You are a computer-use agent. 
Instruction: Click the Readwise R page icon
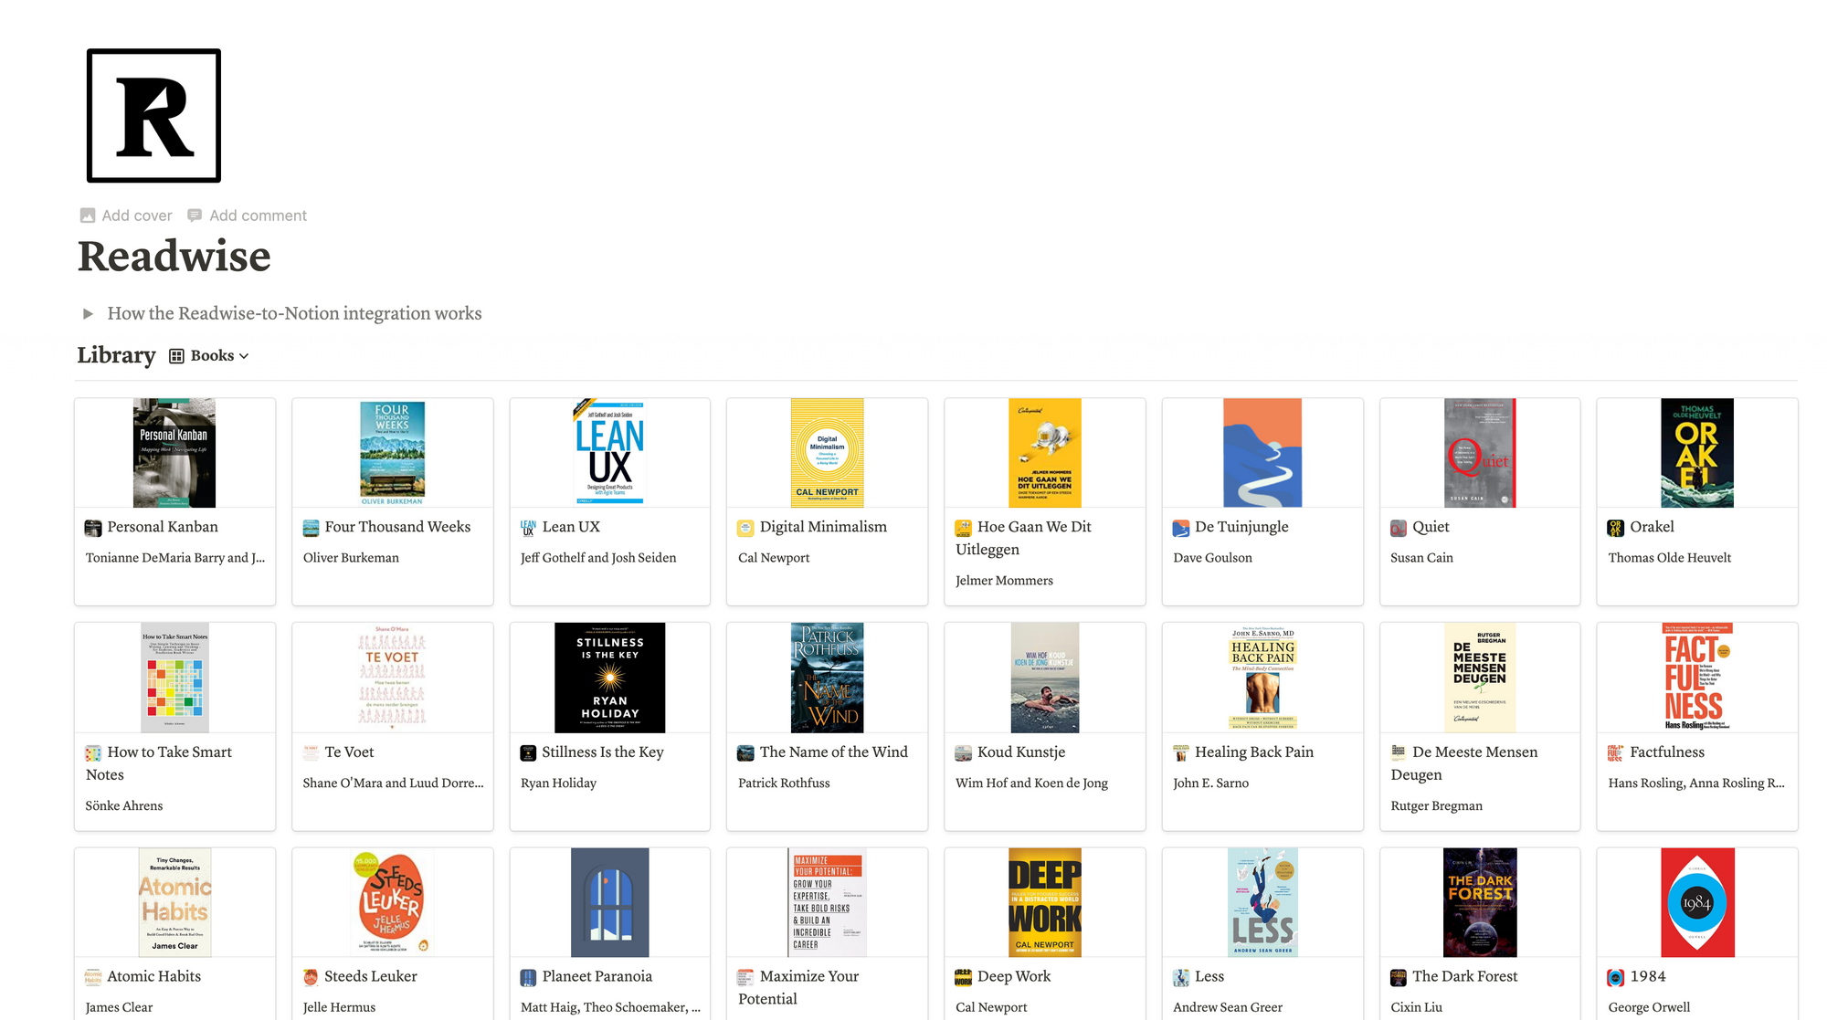[153, 116]
